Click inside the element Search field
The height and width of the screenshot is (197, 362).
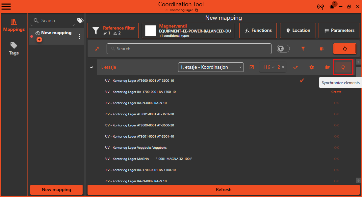click(189, 48)
